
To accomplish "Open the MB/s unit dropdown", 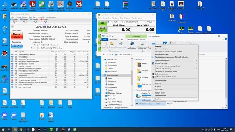I will (151, 22).
